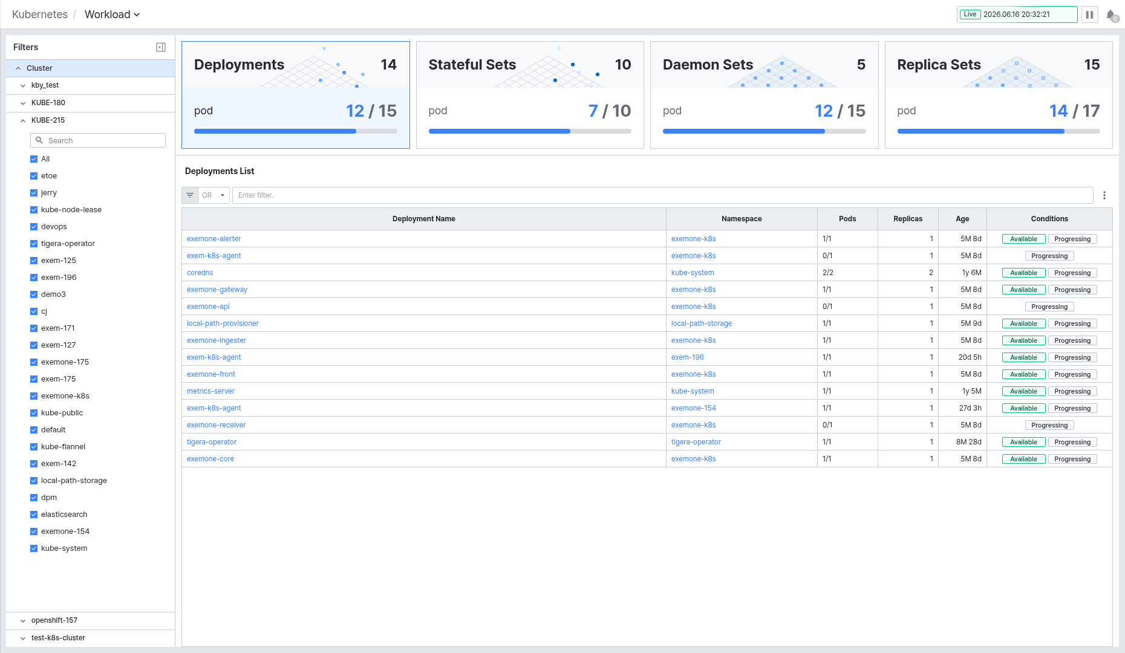Collapse the Filters panel
Image resolution: width=1125 pixels, height=653 pixels.
pyautogui.click(x=161, y=47)
